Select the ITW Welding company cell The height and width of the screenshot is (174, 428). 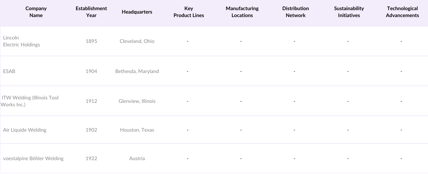point(29,101)
